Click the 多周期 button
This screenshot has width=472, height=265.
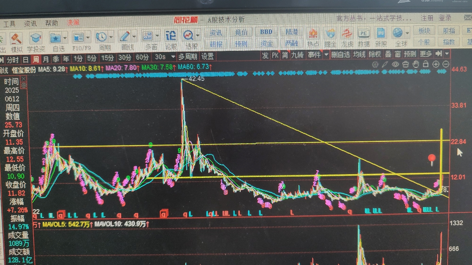188,57
